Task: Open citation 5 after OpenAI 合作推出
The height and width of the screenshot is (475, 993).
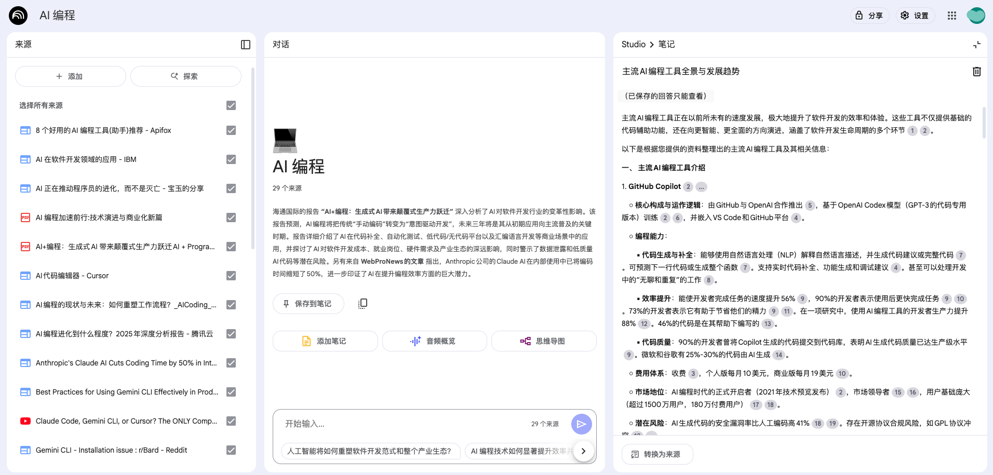Action: tap(810, 206)
